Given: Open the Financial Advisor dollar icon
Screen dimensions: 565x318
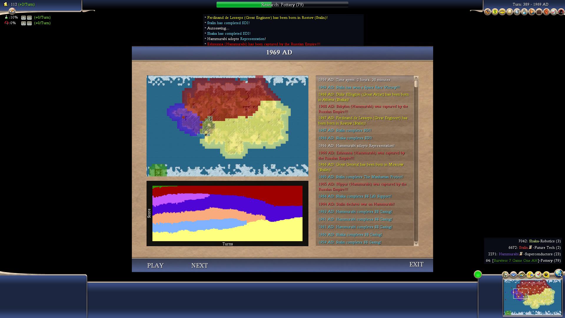Looking at the screenshot, I should [495, 12].
